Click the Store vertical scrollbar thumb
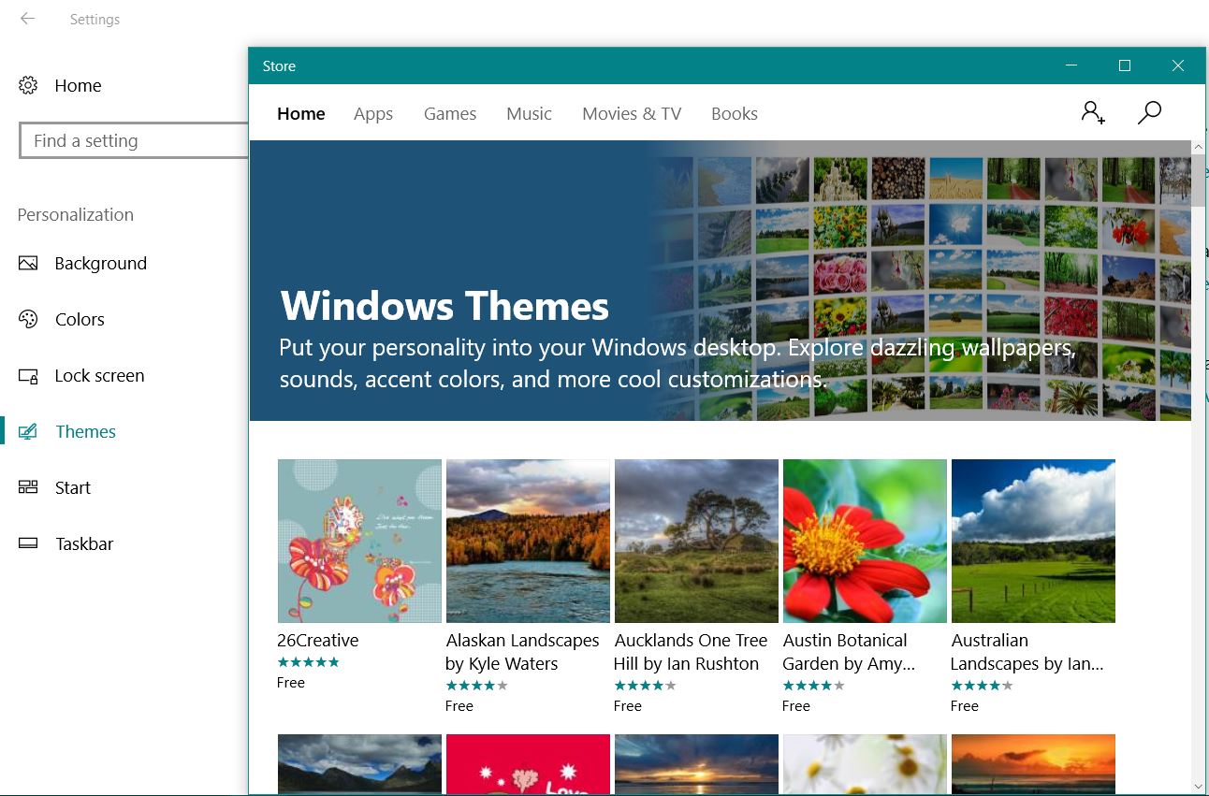This screenshot has width=1209, height=796. click(1198, 181)
